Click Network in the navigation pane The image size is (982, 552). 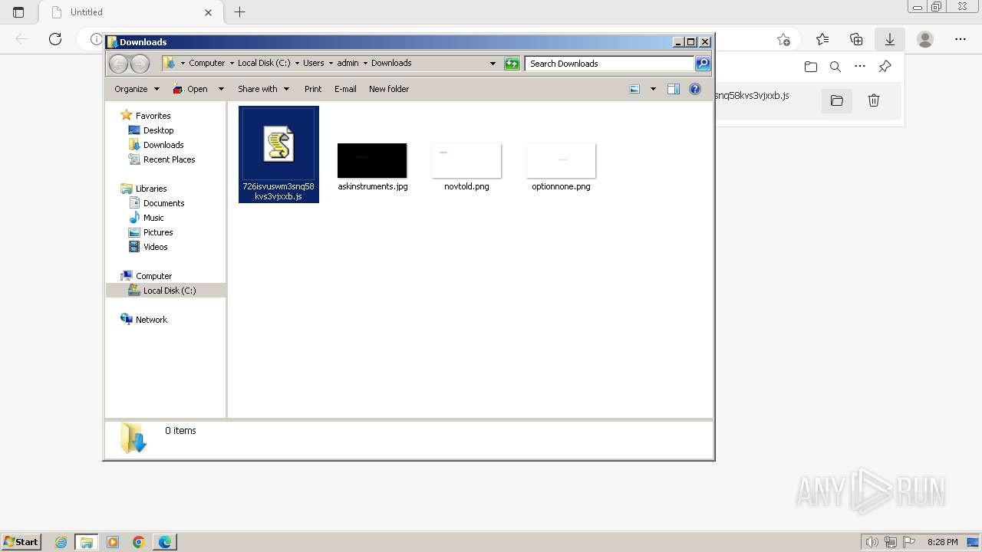point(151,320)
